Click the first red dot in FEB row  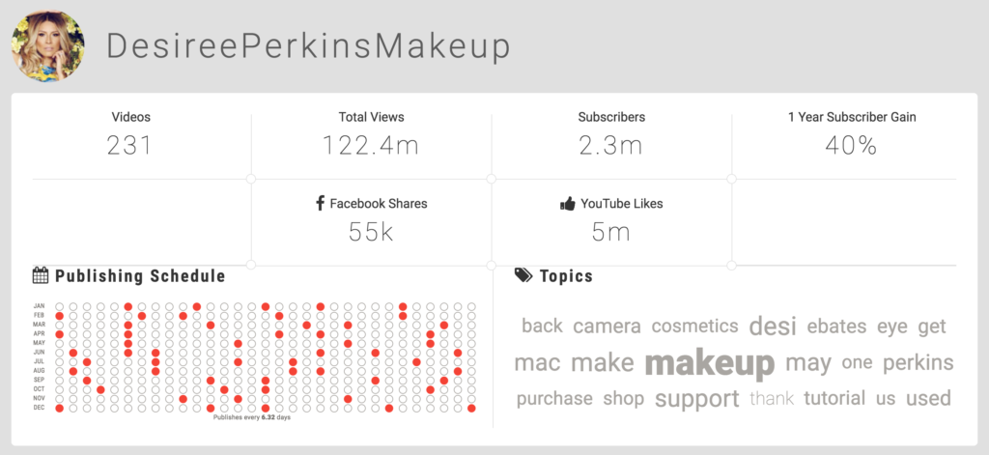[59, 316]
